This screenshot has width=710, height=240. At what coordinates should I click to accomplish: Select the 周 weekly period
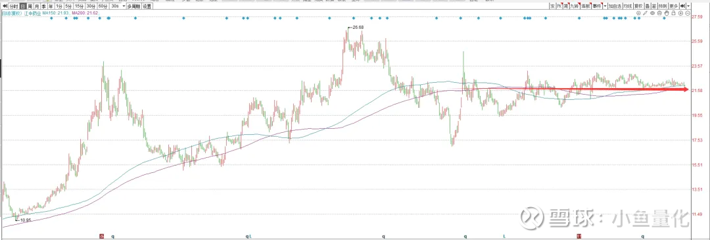coord(30,7)
